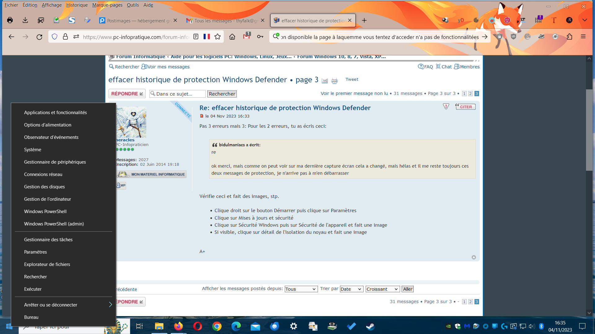
Task: Click the report post warning icon
Action: [x=446, y=107]
